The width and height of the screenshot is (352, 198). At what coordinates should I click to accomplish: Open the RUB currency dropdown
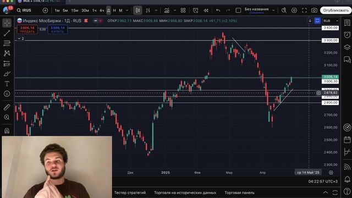(331, 21)
